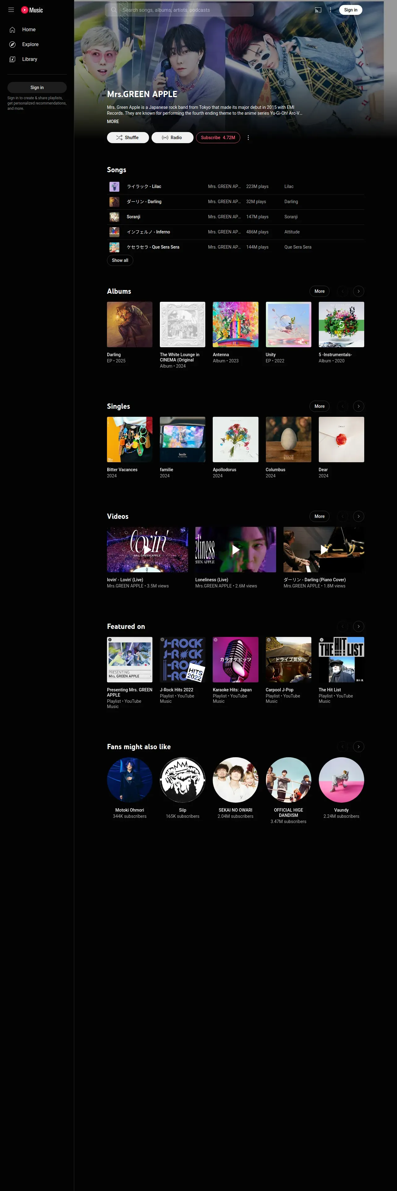Image resolution: width=397 pixels, height=1191 pixels.
Task: Show next Featured on playlists
Action: [x=359, y=626]
